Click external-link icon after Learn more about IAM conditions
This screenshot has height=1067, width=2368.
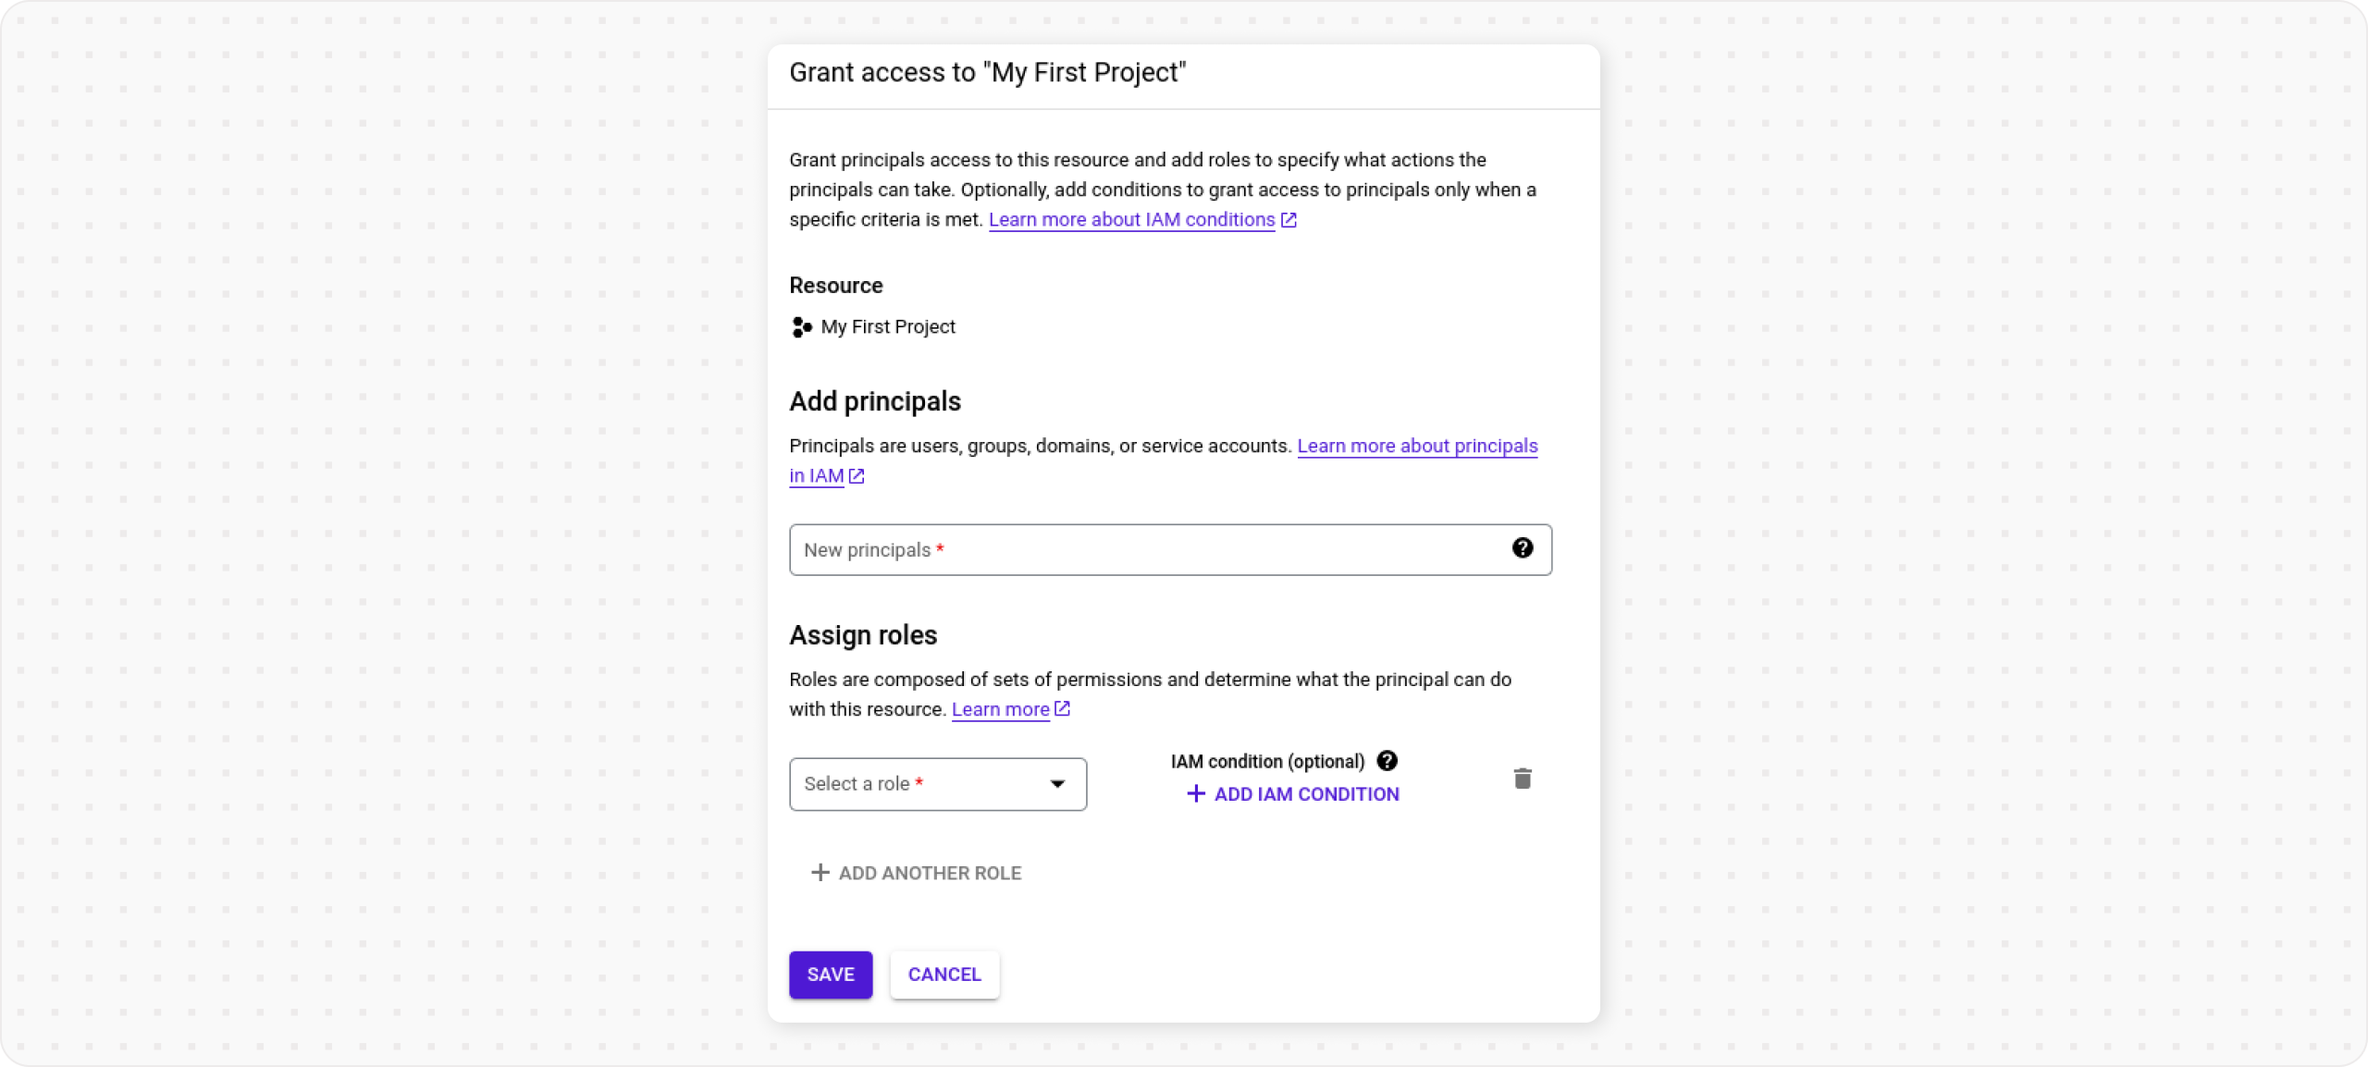pos(1289,220)
